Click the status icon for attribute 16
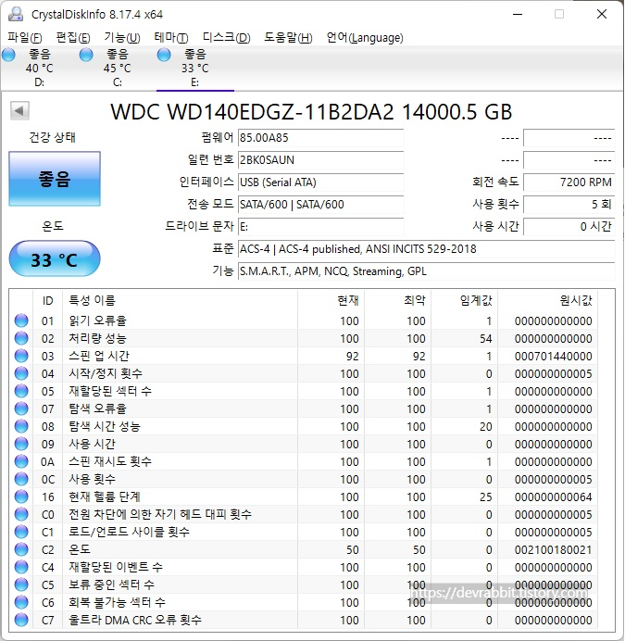 coord(21,496)
